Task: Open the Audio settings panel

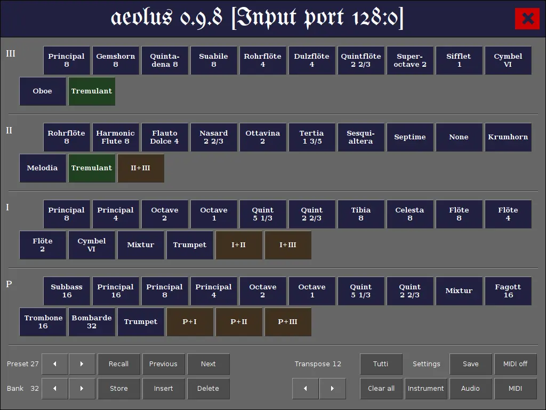Action: pos(471,389)
